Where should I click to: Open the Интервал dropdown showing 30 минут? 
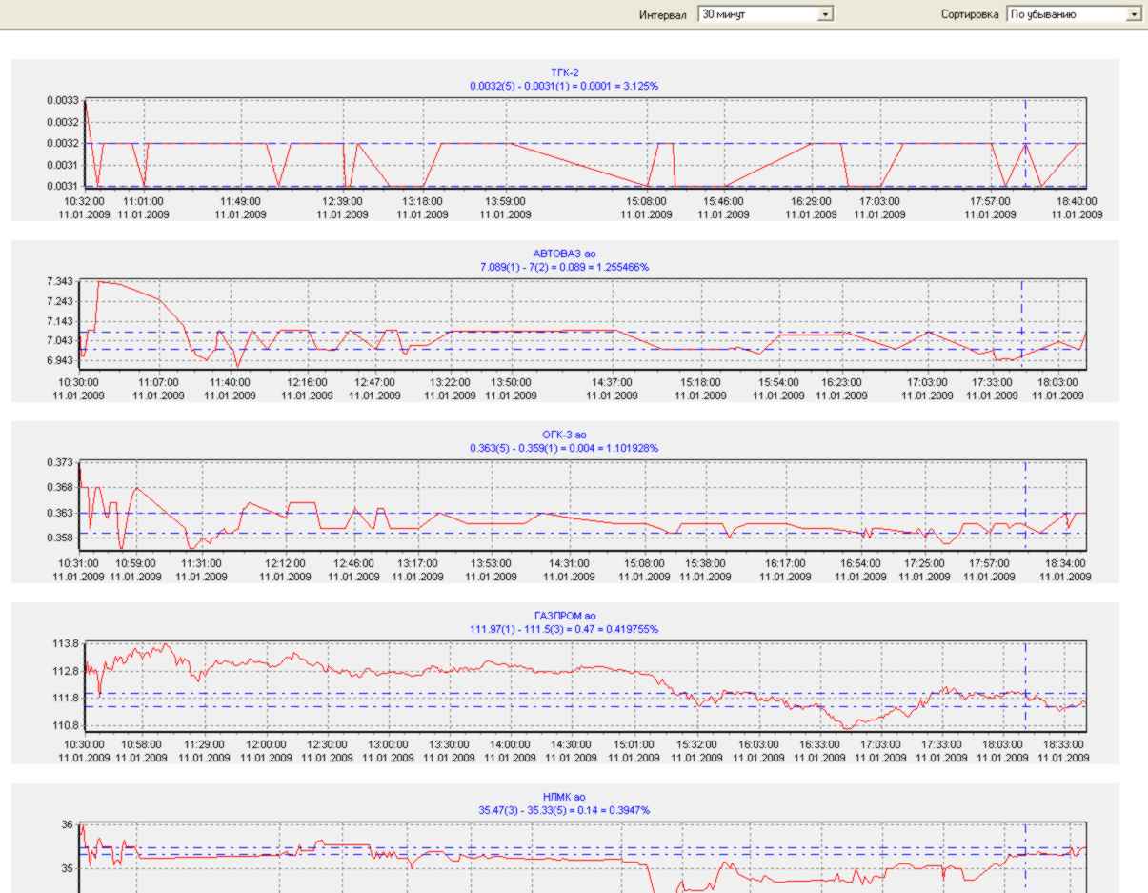tap(766, 15)
